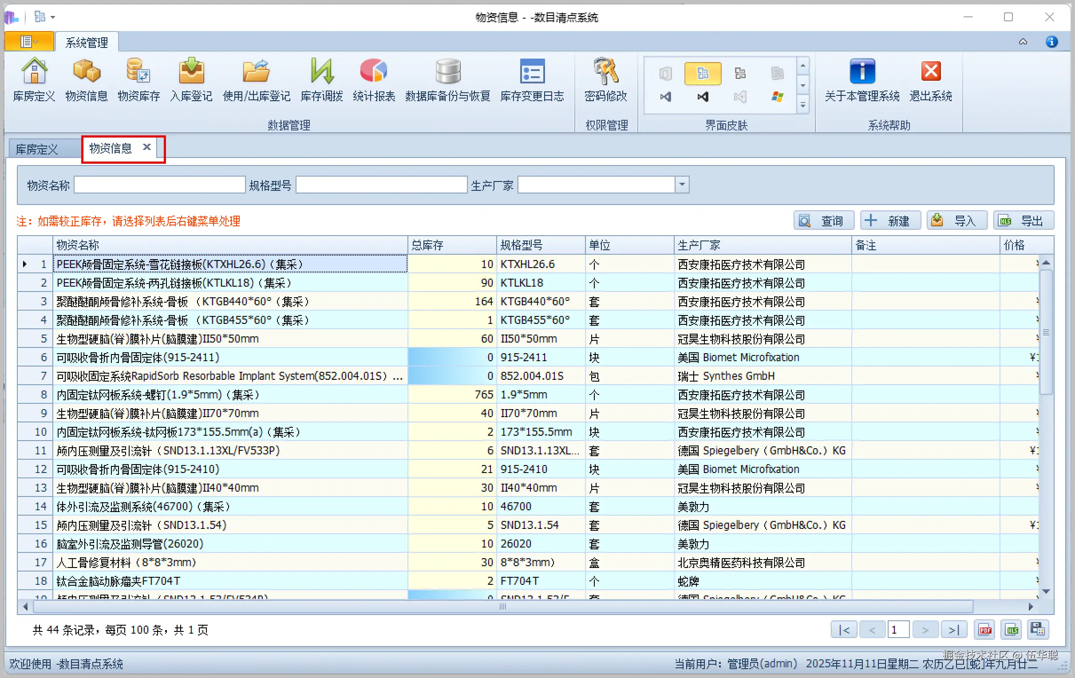Viewport: 1075px width, 678px height.
Task: Click the 查询 search button
Action: click(823, 221)
